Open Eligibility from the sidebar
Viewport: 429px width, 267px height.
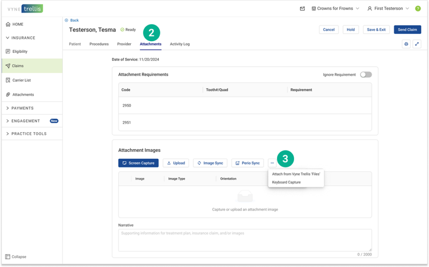pos(20,52)
